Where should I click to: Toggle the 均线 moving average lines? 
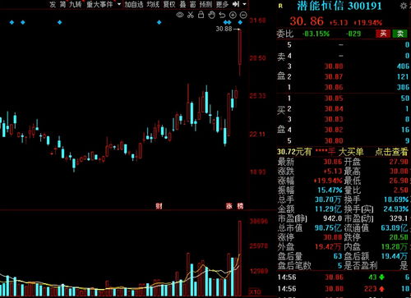pyautogui.click(x=153, y=4)
